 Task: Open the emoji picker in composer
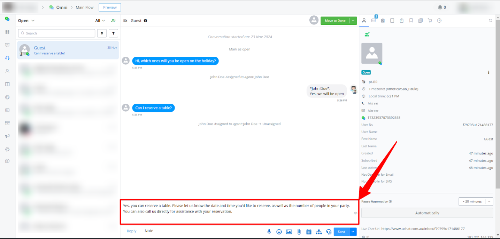click(x=279, y=232)
